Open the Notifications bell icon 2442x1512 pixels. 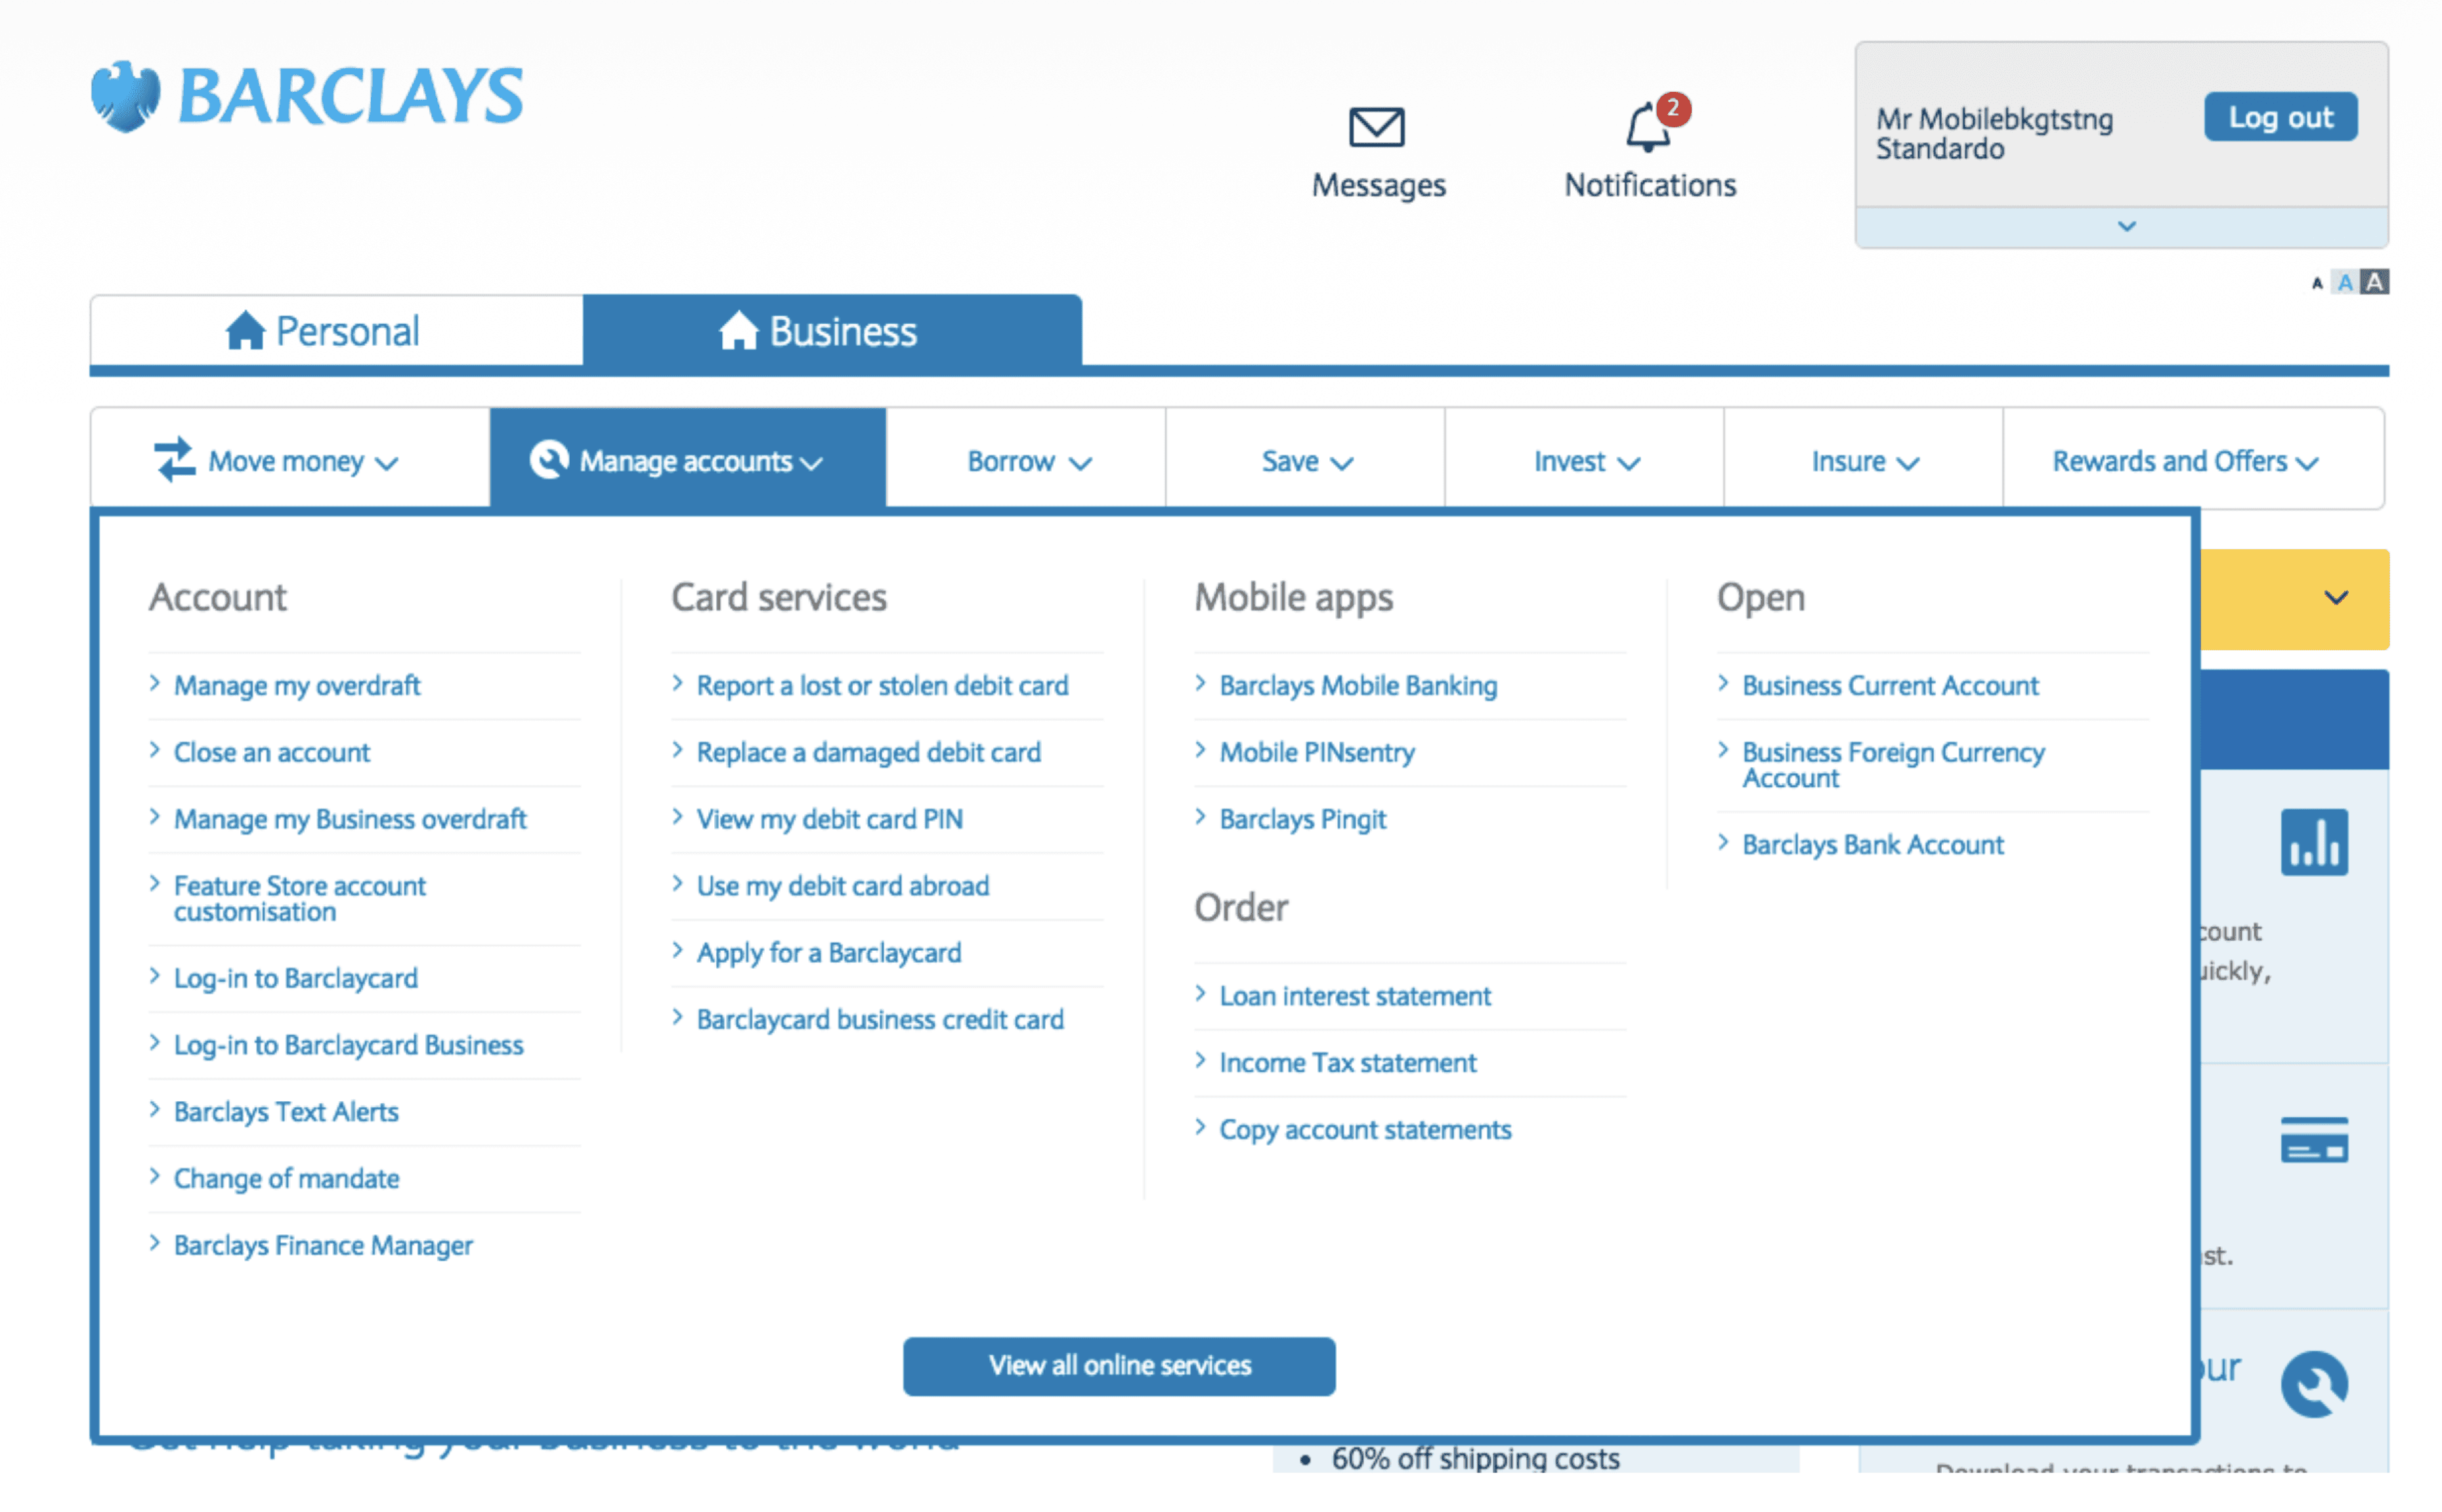coord(1648,128)
